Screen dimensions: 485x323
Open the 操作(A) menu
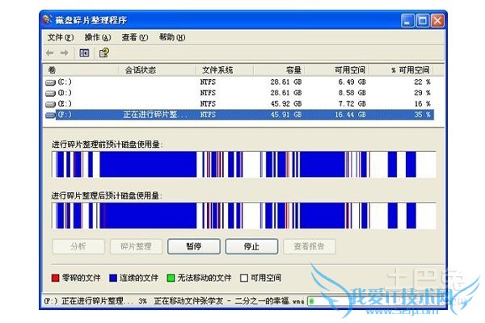click(x=97, y=37)
